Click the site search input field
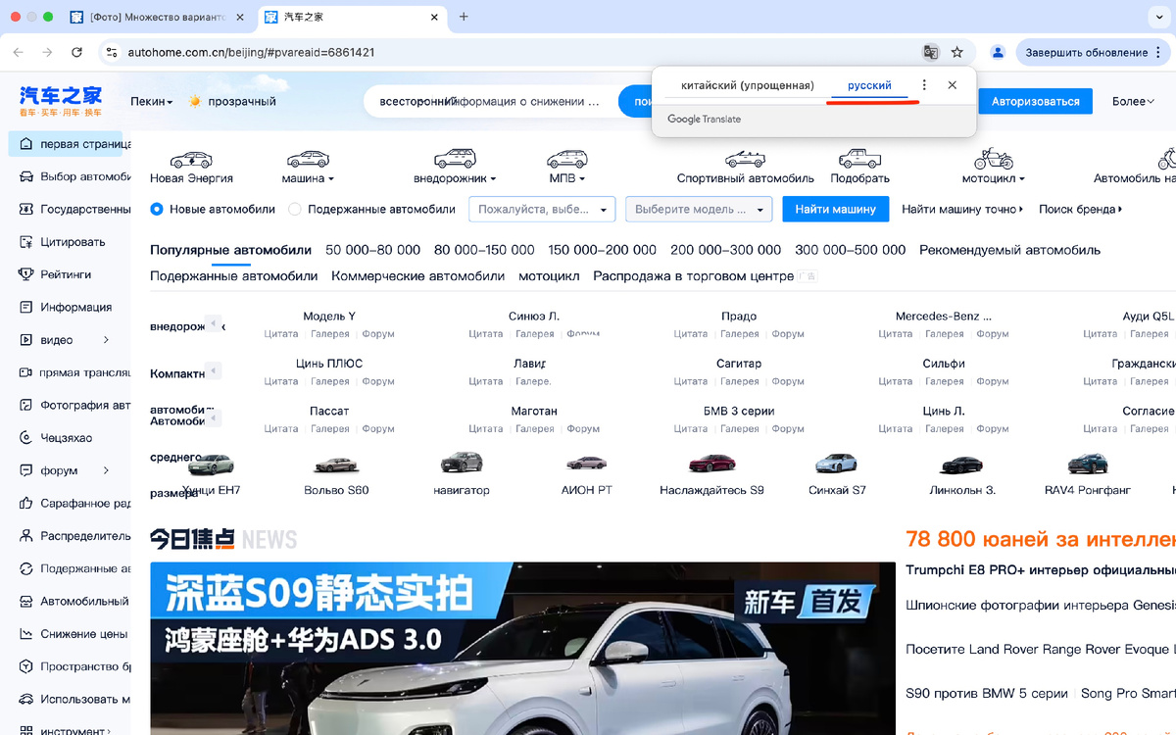Screen dimensions: 1176x735 tap(490, 101)
